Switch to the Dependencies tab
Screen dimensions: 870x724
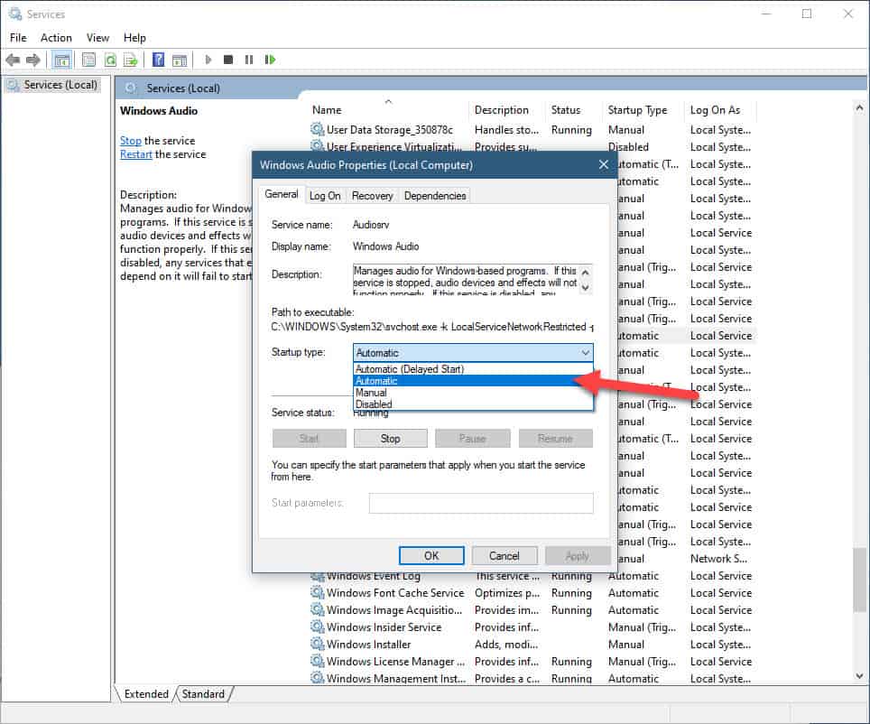(x=435, y=195)
